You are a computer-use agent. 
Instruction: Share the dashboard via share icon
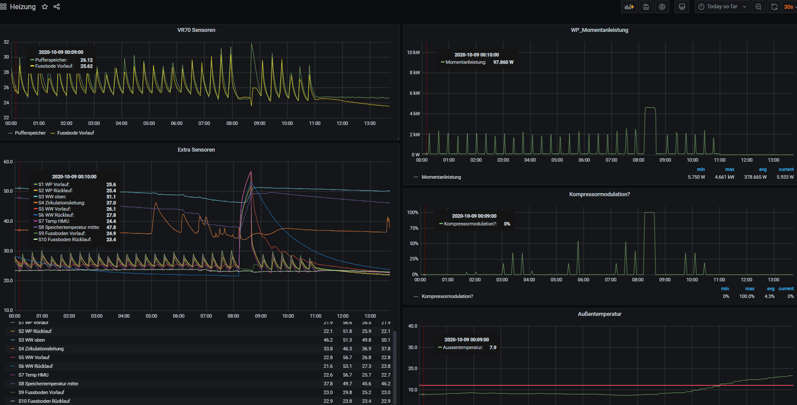[57, 7]
